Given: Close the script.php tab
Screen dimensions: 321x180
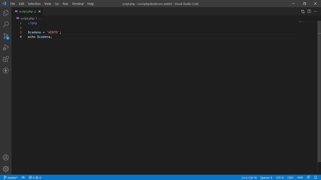Looking at the screenshot, I should pos(40,11).
